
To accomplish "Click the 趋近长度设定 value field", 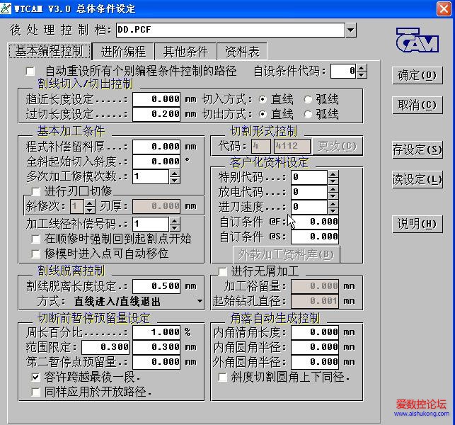I will [156, 99].
